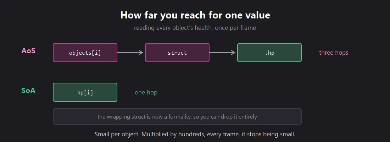
Task: Click the objects[i] box
Action: pyautogui.click(x=85, y=53)
